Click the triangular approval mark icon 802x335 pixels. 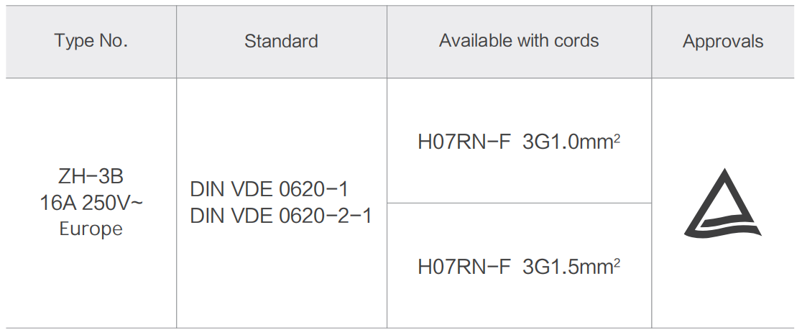723,203
